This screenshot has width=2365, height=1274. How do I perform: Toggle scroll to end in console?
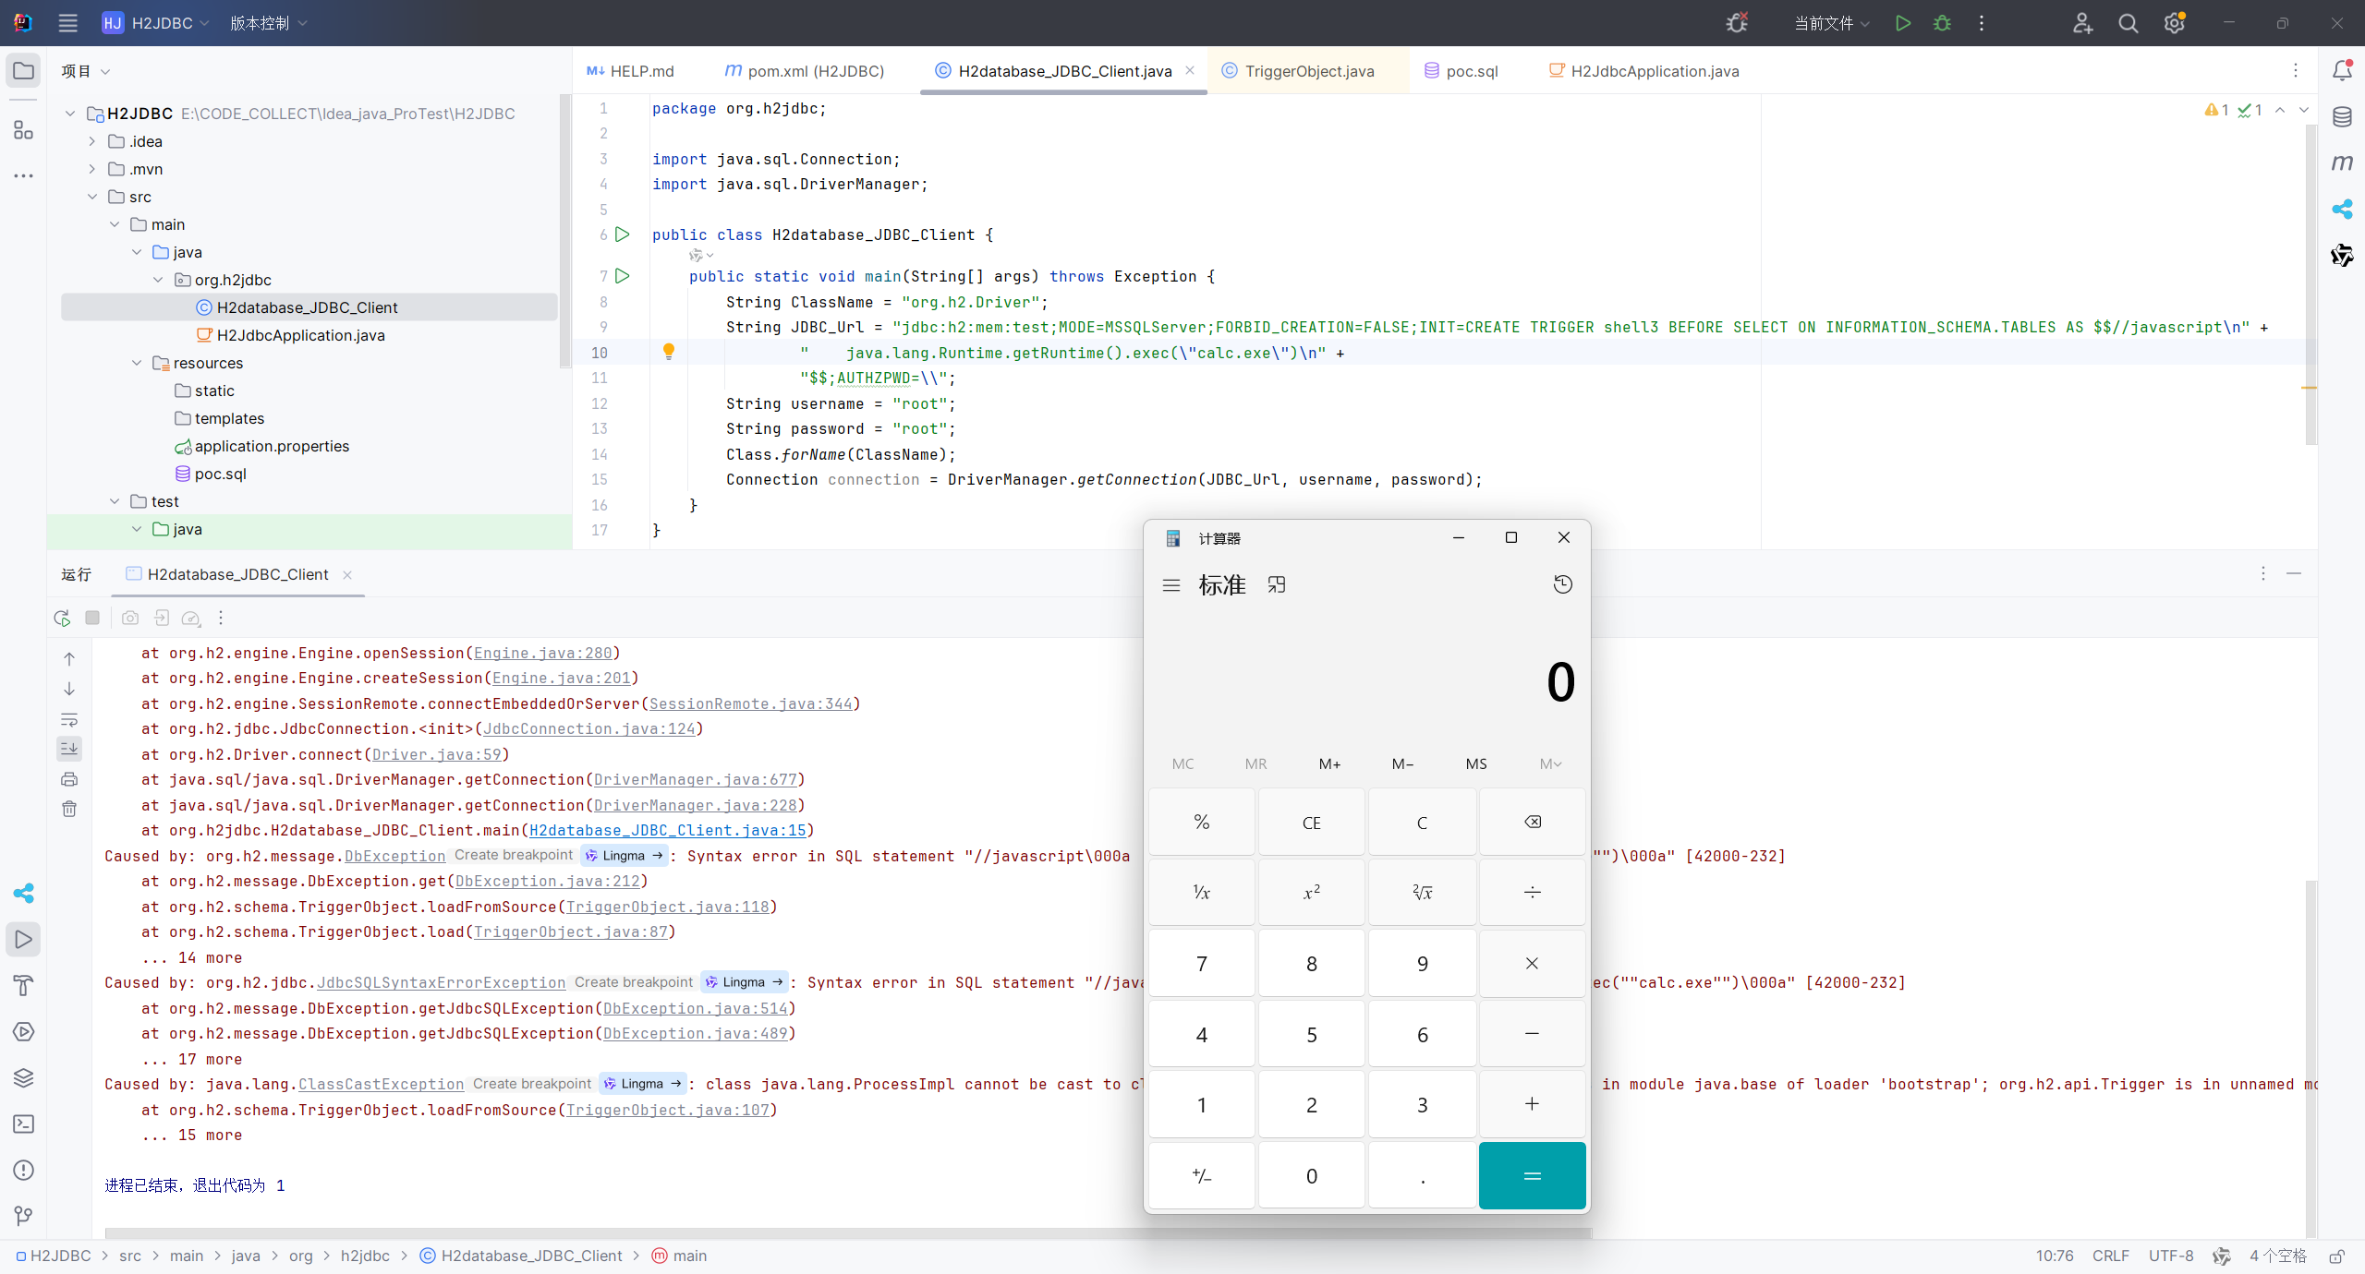[69, 749]
